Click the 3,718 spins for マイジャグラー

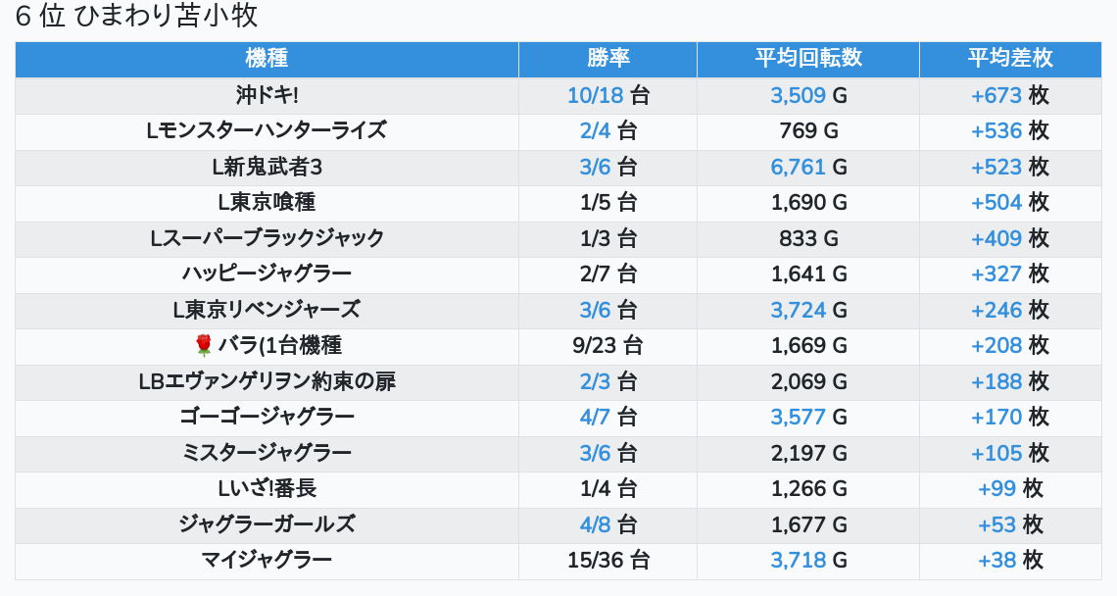tap(798, 560)
